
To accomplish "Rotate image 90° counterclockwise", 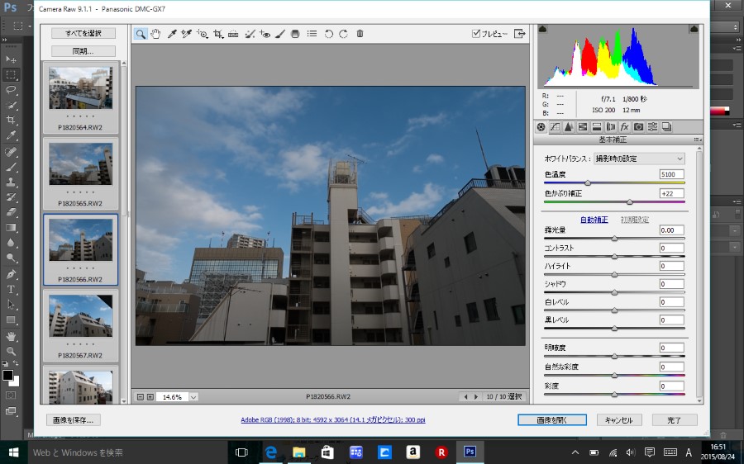I will point(328,34).
